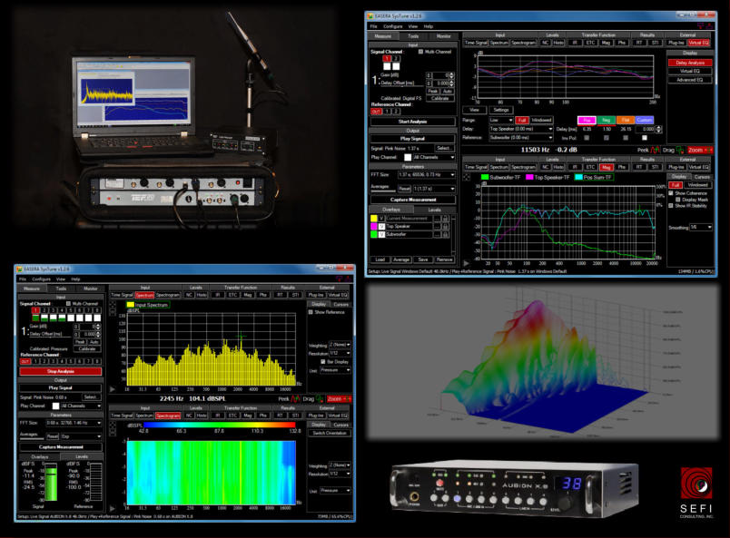Hide the Top Speaker overlay via its checkbox
Viewport: 730px width, 538px height.
(381, 227)
